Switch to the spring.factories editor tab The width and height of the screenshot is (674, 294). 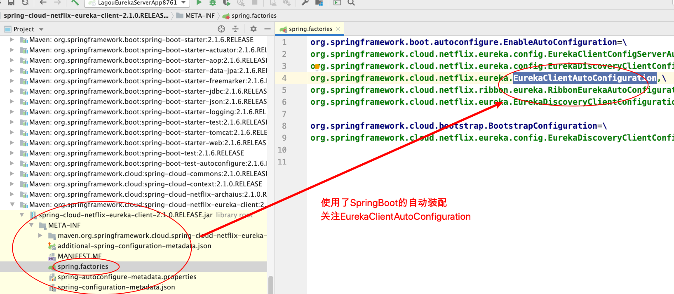pos(310,29)
